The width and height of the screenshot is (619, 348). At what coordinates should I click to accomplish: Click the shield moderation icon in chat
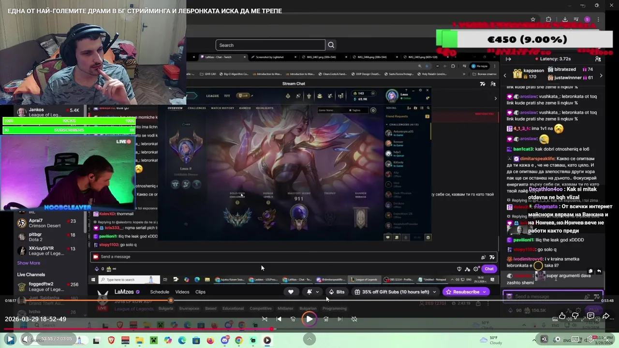[x=459, y=269]
